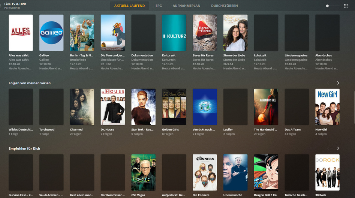
Task: Click the Bruderliebe episode subtitle
Action: click(78, 60)
